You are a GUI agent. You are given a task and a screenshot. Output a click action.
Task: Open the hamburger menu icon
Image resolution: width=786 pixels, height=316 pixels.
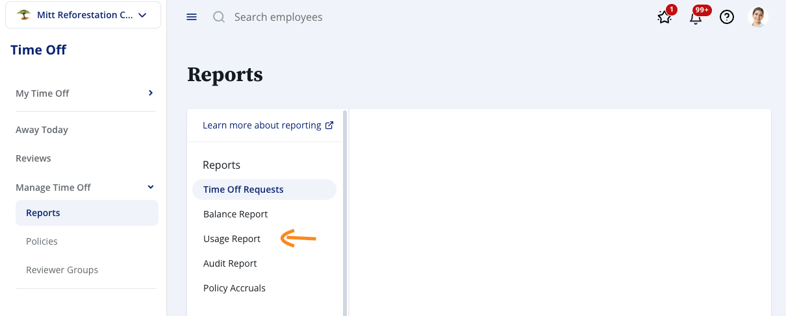point(192,17)
